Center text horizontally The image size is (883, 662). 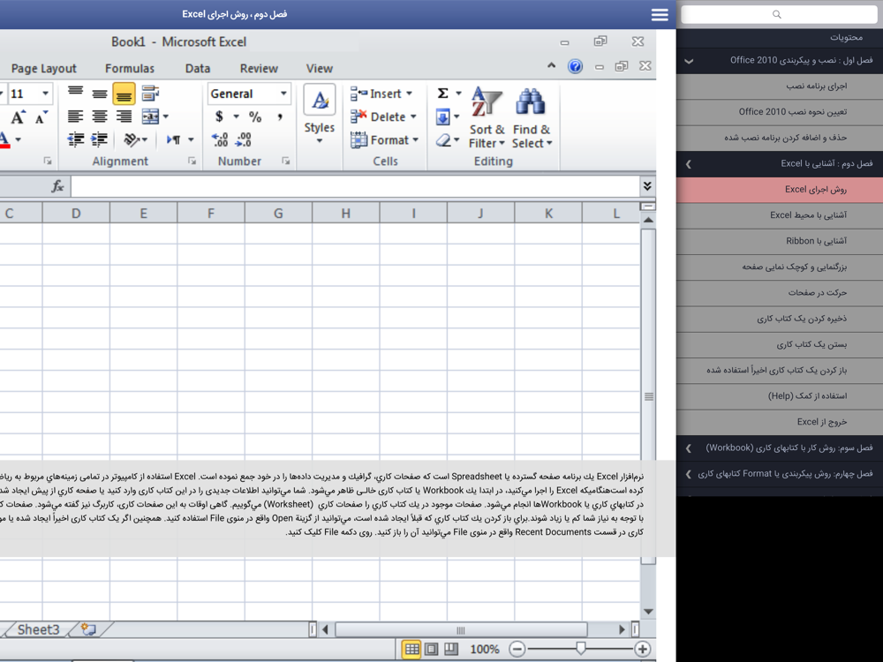[100, 117]
